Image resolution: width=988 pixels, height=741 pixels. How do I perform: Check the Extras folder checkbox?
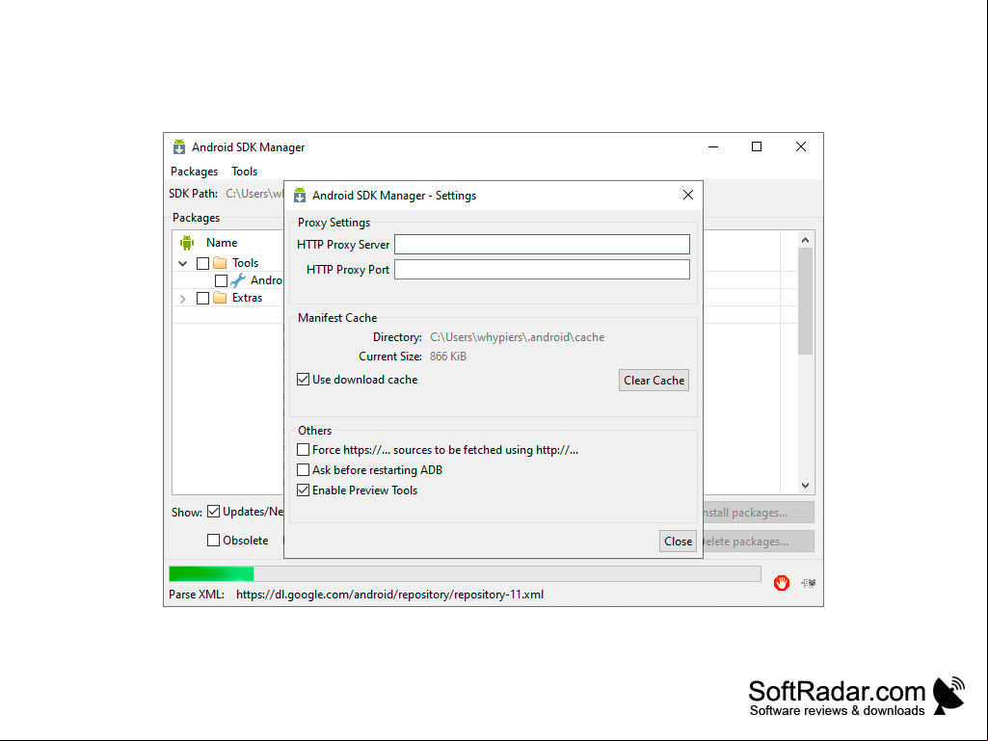(x=202, y=298)
